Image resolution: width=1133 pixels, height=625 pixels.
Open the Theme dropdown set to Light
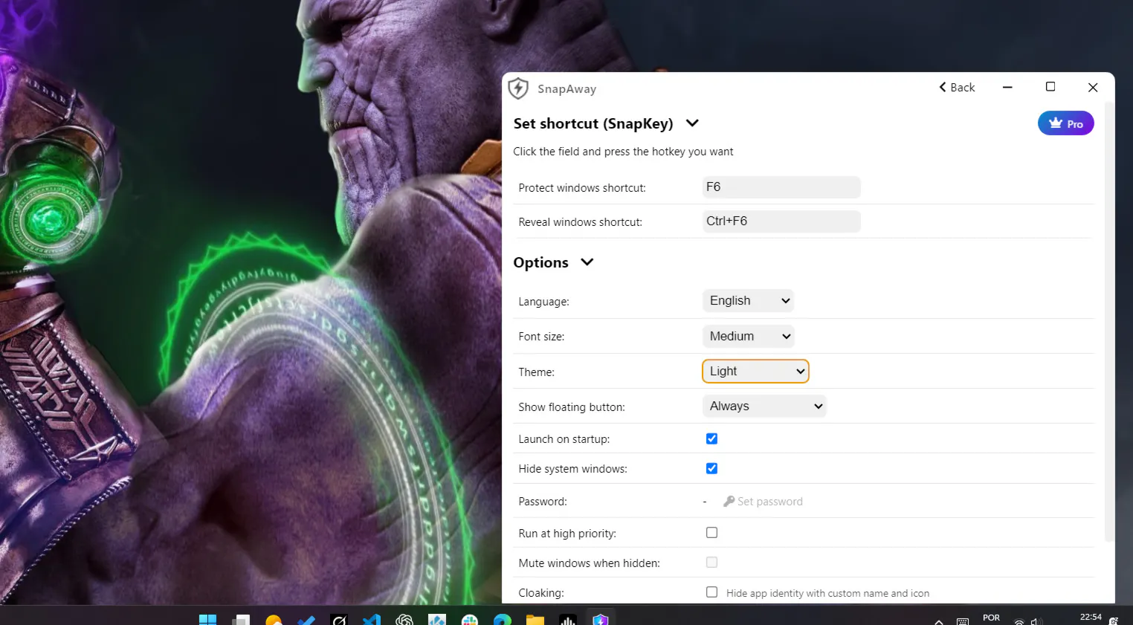pyautogui.click(x=755, y=372)
